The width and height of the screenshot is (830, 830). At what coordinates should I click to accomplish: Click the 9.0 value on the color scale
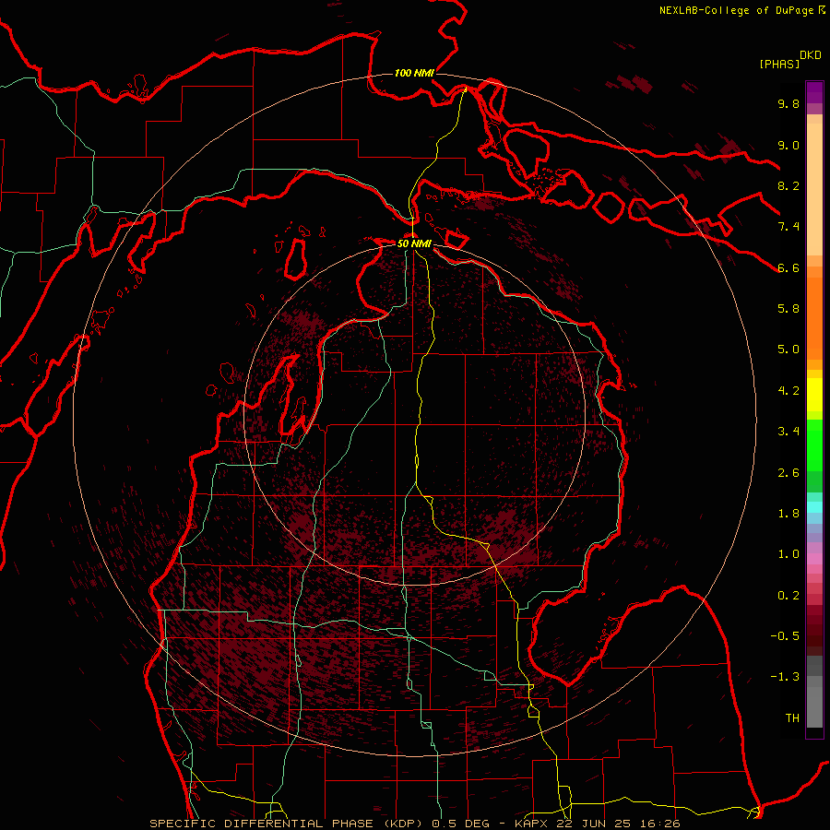click(x=788, y=145)
